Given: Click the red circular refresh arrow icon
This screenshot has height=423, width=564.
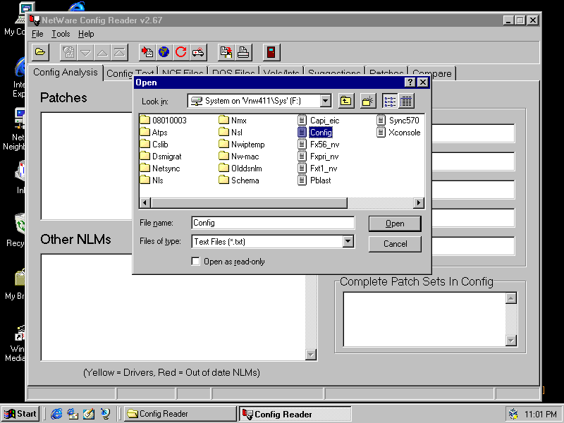Looking at the screenshot, I should click(x=181, y=52).
